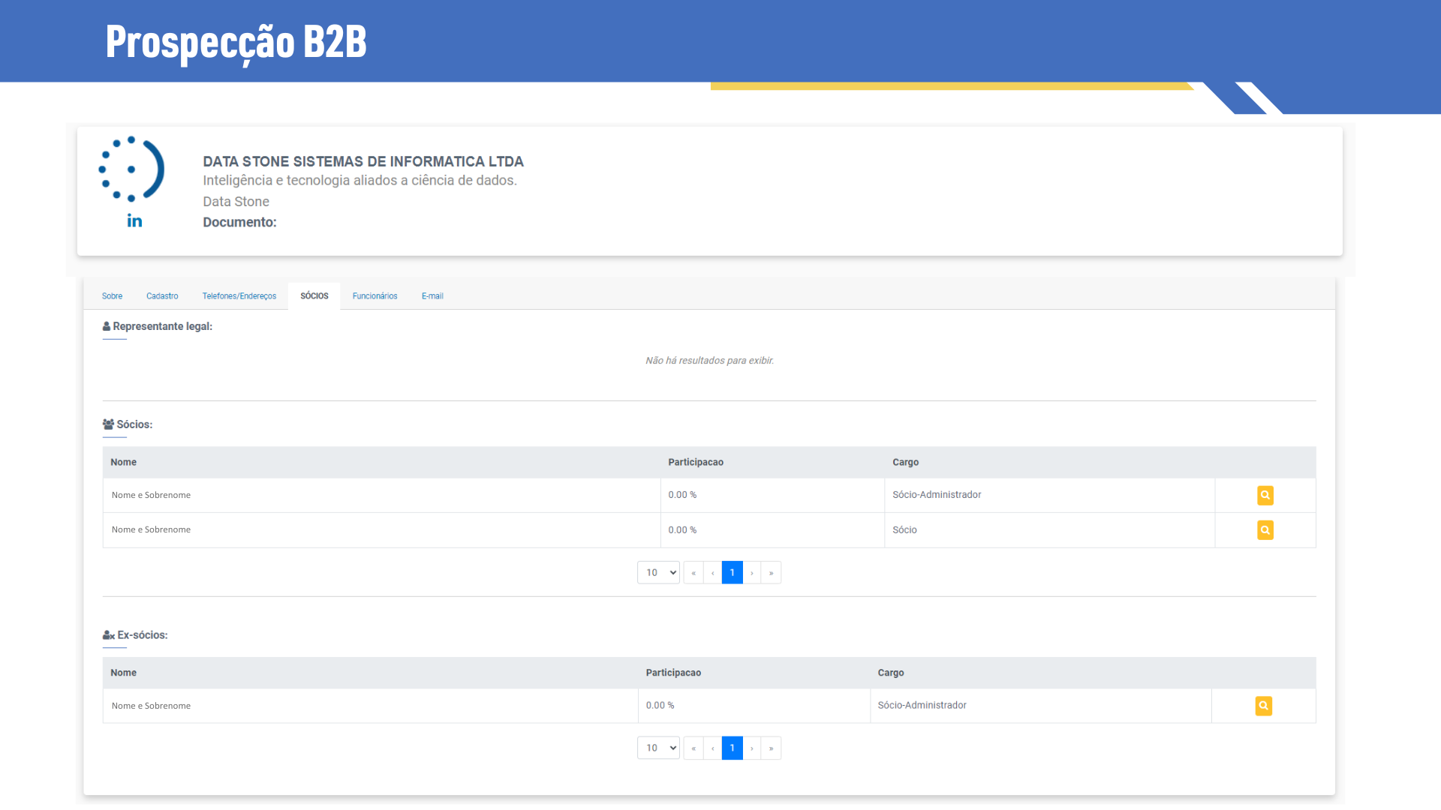The image size is (1441, 810).
Task: Select page 1 in Sócios pagination
Action: tap(732, 573)
